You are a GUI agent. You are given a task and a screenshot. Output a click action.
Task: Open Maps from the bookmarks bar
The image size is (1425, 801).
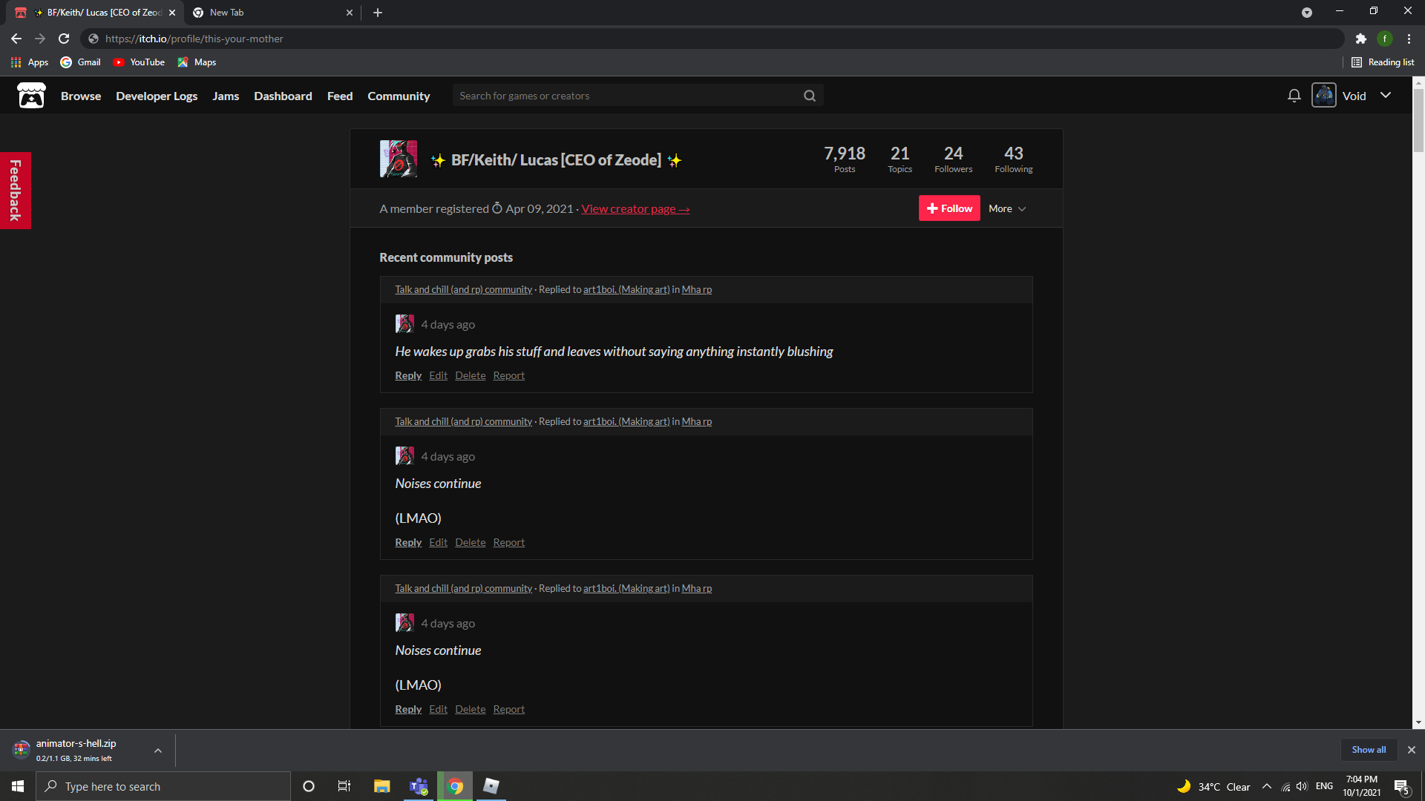point(195,62)
